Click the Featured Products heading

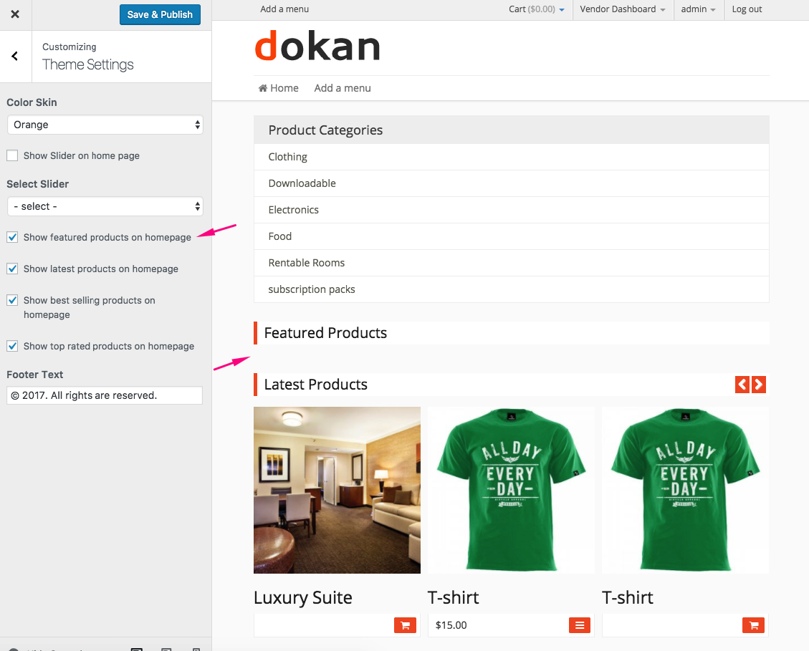pyautogui.click(x=325, y=333)
